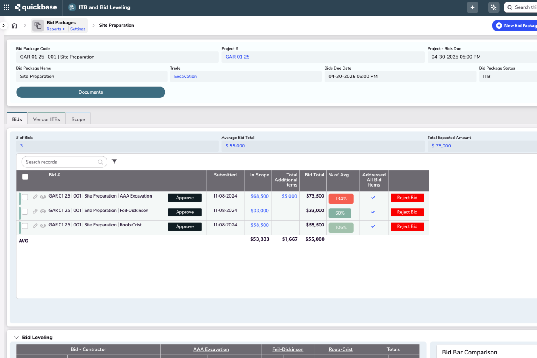This screenshot has height=358, width=537.
Task: Click the plus icon in top bar
Action: point(472,7)
